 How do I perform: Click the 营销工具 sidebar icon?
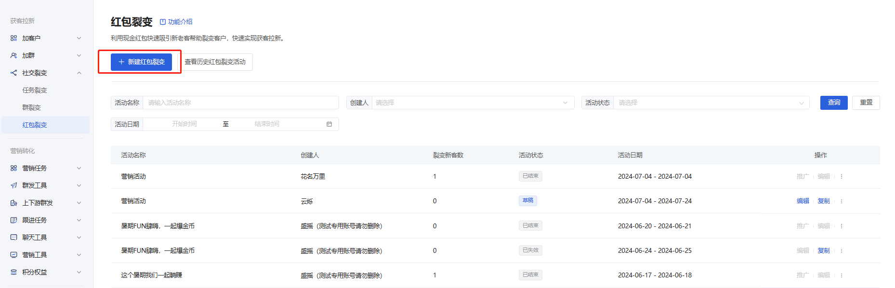[13, 255]
